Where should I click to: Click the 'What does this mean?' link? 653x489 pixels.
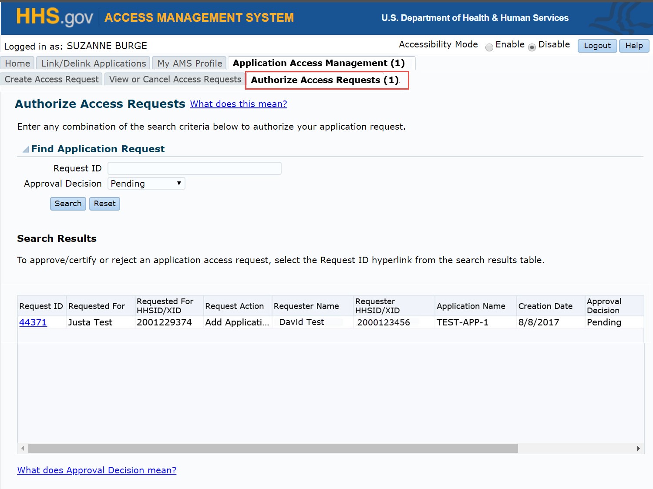pyautogui.click(x=238, y=104)
